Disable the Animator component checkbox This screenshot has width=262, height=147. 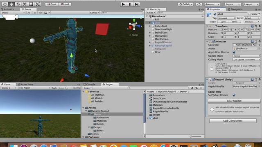tap(214, 41)
